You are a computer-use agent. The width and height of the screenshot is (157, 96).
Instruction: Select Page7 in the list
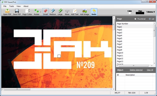[134, 44]
